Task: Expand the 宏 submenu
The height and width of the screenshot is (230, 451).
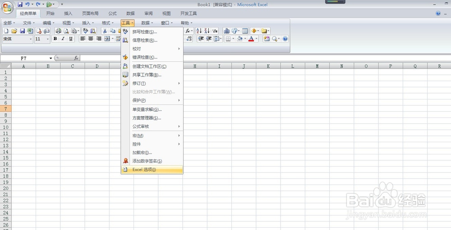Action: click(x=152, y=135)
